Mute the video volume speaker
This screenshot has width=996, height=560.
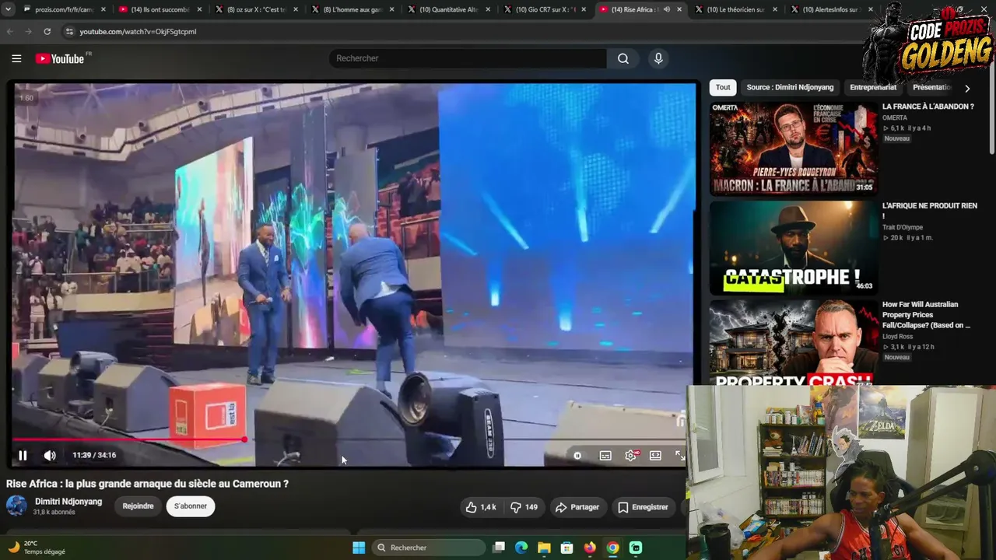50,455
